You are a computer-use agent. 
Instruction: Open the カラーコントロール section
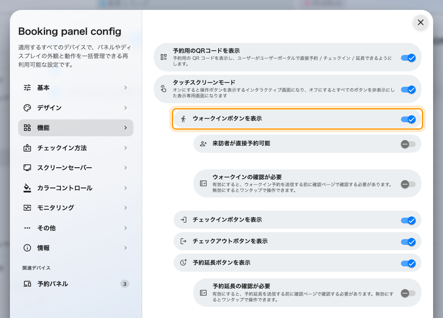(76, 188)
